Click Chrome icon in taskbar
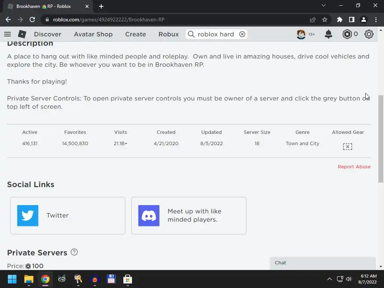The width and height of the screenshot is (384, 288). point(45,279)
